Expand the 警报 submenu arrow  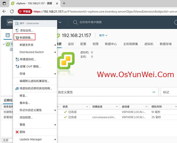tap(55, 125)
